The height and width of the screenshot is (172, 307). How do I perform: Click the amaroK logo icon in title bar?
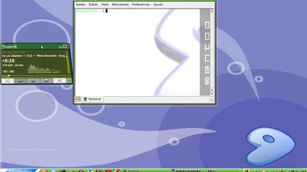pyautogui.click(x=3, y=46)
